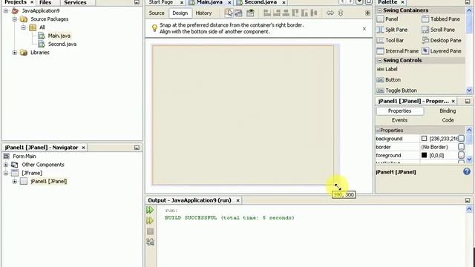The image size is (475, 267).
Task: Open the Binding properties tab
Action: tap(448, 111)
